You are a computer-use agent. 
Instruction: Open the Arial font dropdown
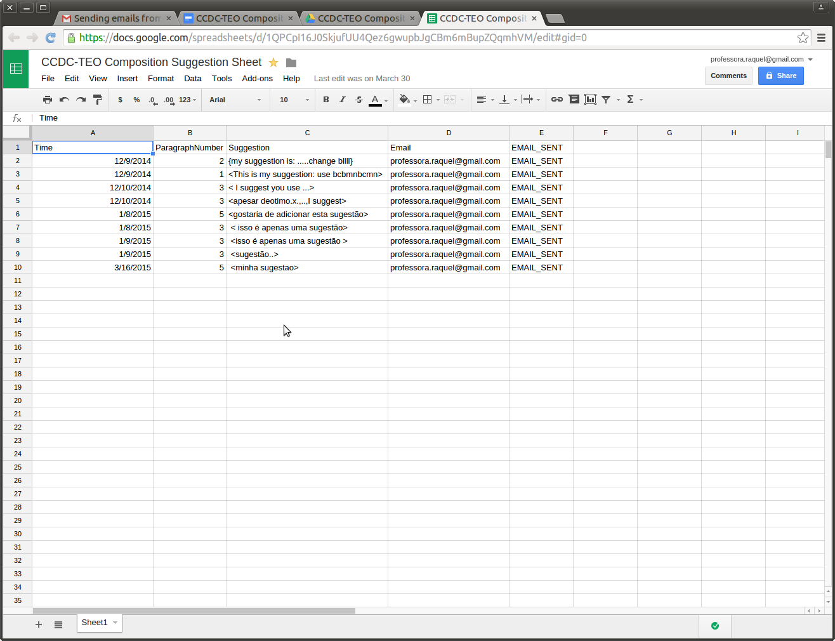[235, 100]
